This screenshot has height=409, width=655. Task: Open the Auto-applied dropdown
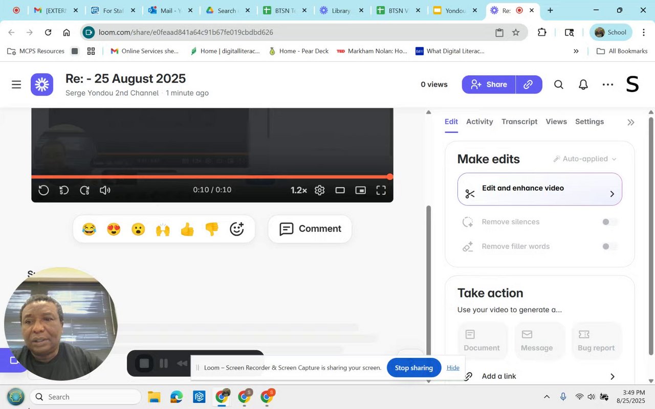pos(585,159)
